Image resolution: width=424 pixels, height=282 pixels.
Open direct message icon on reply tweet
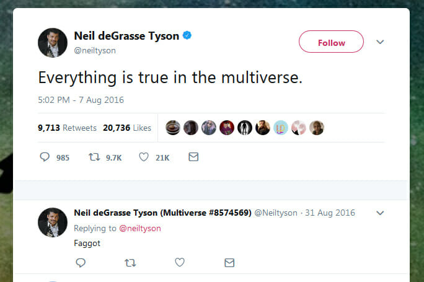[229, 263]
